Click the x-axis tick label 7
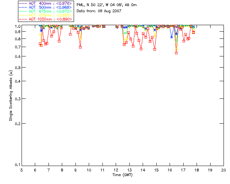Image resolution: width=230 pixels, height=184 pixels. pyautogui.click(x=49, y=170)
